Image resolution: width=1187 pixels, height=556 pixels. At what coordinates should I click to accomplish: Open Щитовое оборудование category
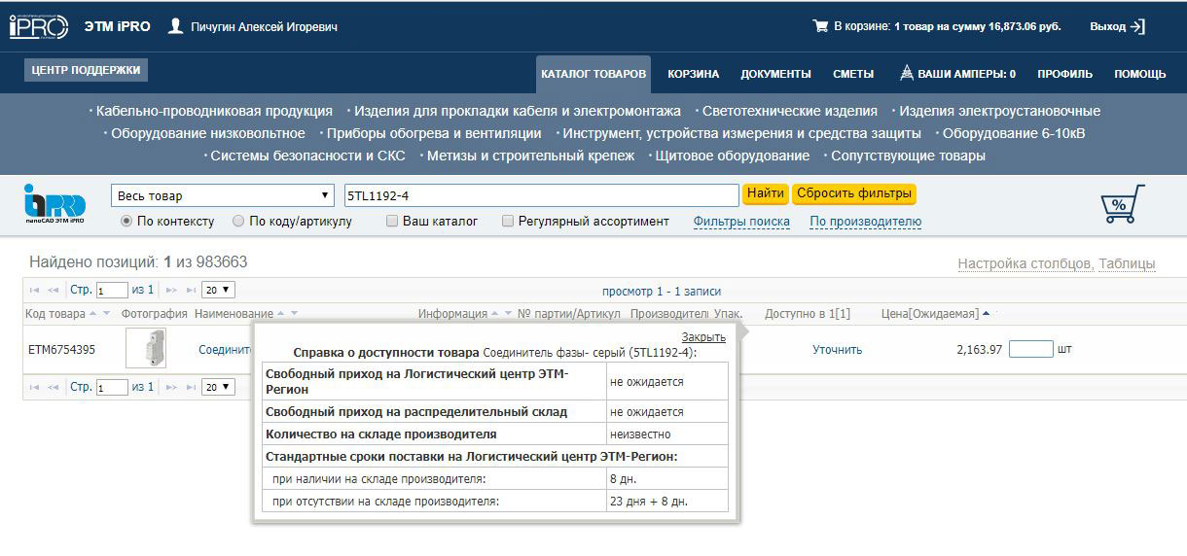click(x=733, y=156)
